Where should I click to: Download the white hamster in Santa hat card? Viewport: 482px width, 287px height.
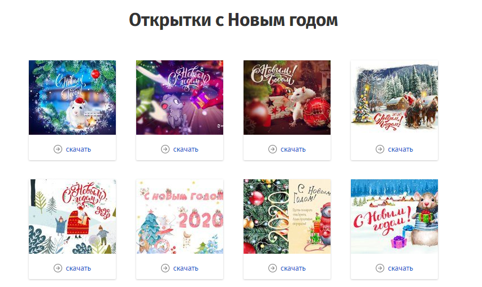click(79, 149)
